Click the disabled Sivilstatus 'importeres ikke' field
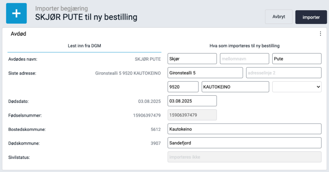The image size is (329, 172). 244,157
